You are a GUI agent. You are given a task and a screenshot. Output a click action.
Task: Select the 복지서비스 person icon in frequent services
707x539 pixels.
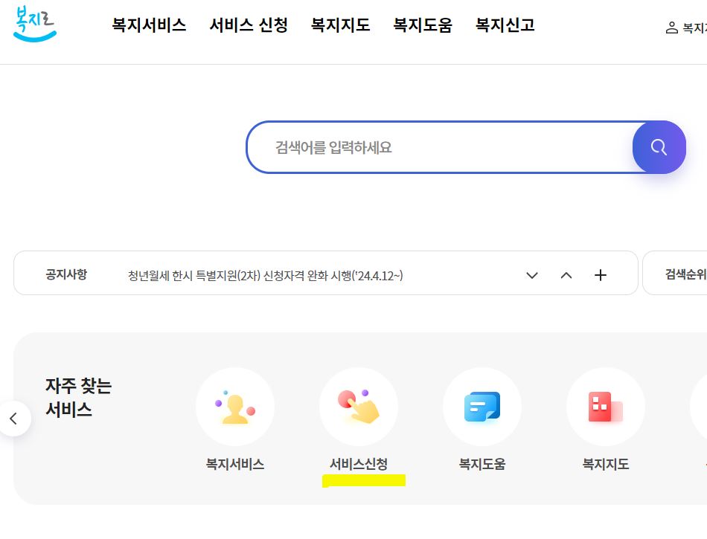(235, 407)
